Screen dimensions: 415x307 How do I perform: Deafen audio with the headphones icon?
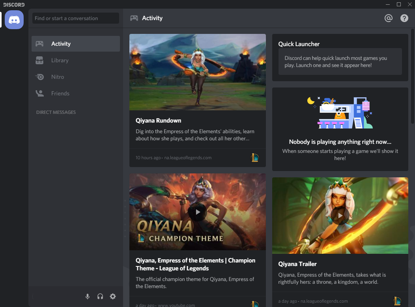pos(100,296)
